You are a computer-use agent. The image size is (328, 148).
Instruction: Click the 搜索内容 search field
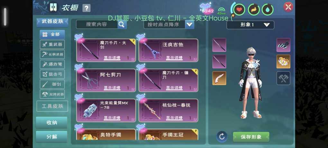click(97, 25)
